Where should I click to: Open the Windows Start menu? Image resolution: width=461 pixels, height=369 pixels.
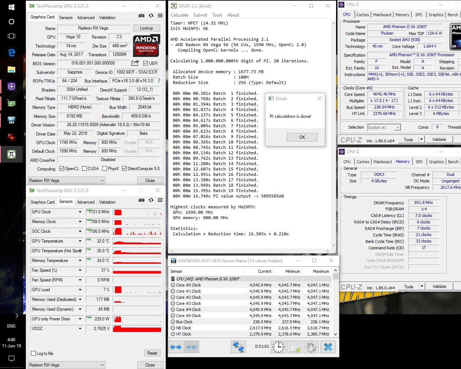[12, 7]
